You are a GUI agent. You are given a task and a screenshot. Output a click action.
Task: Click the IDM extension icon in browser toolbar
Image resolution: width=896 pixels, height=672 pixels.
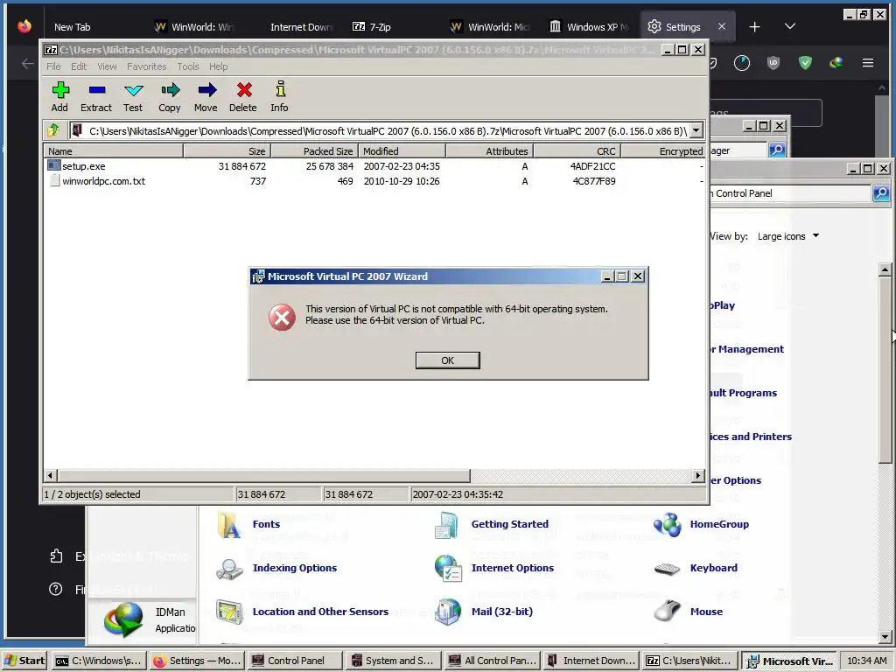[x=836, y=63]
